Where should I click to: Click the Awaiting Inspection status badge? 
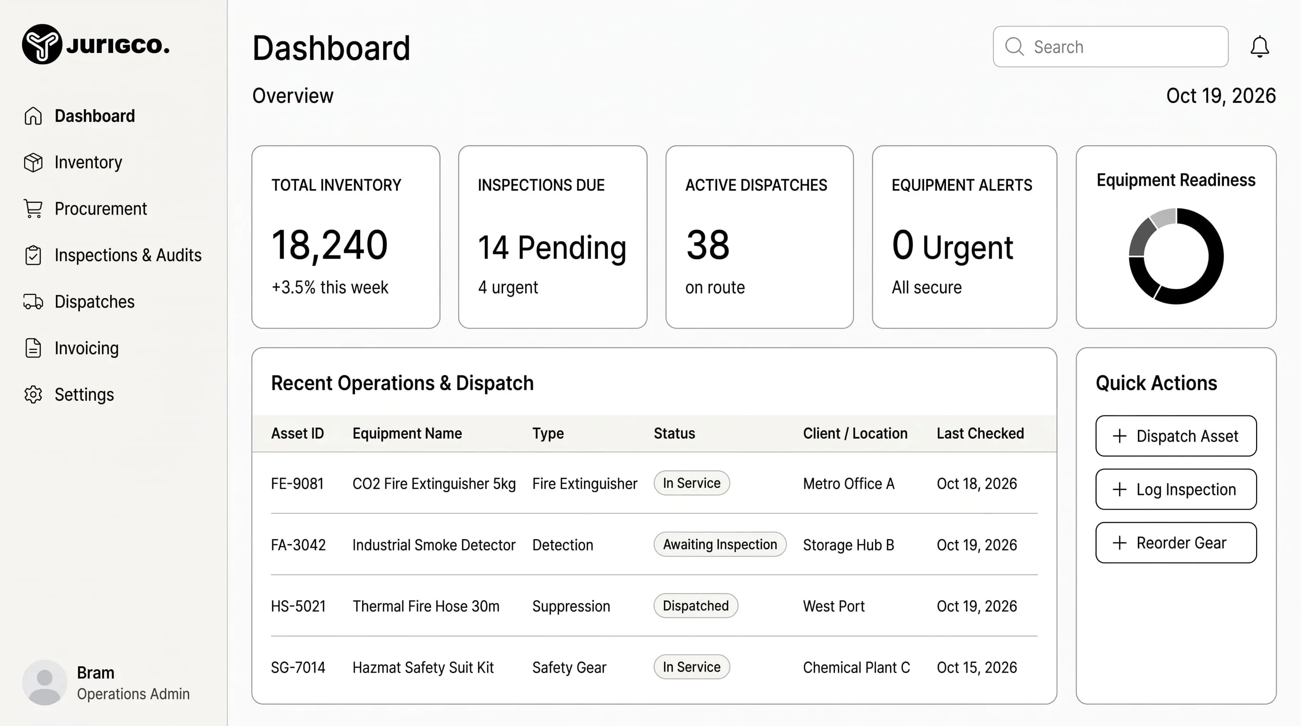720,544
